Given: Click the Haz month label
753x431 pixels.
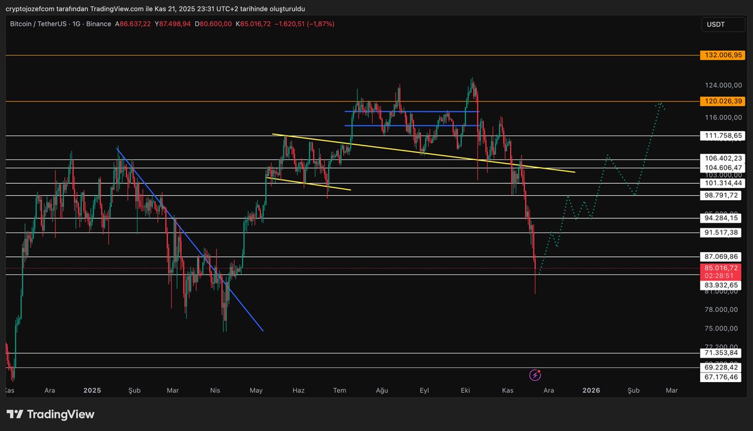Looking at the screenshot, I should pyautogui.click(x=298, y=390).
